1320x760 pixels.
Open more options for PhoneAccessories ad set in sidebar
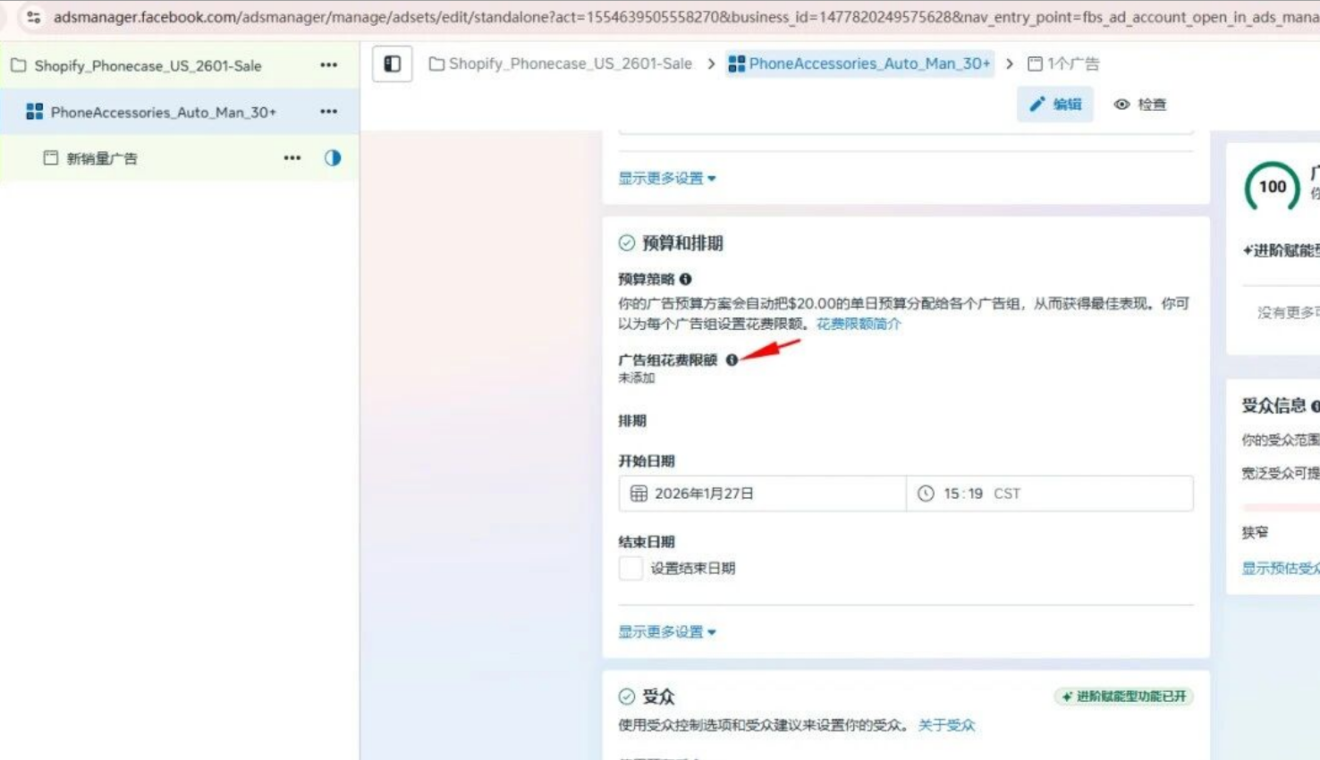pyautogui.click(x=329, y=112)
